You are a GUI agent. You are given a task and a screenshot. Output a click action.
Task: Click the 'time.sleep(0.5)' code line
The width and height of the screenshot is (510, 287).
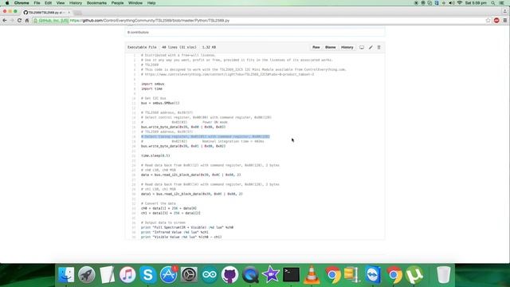pyautogui.click(x=155, y=156)
